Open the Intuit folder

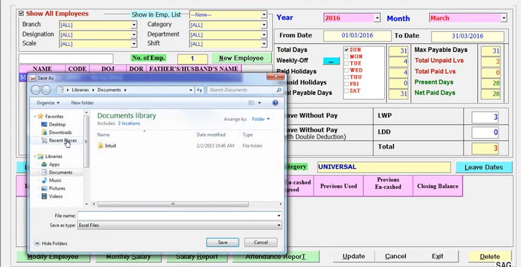tap(110, 146)
